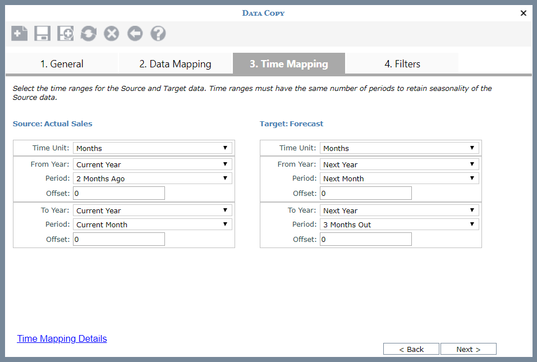Click the Refresh circular arrows icon
The width and height of the screenshot is (537, 362).
coord(88,34)
